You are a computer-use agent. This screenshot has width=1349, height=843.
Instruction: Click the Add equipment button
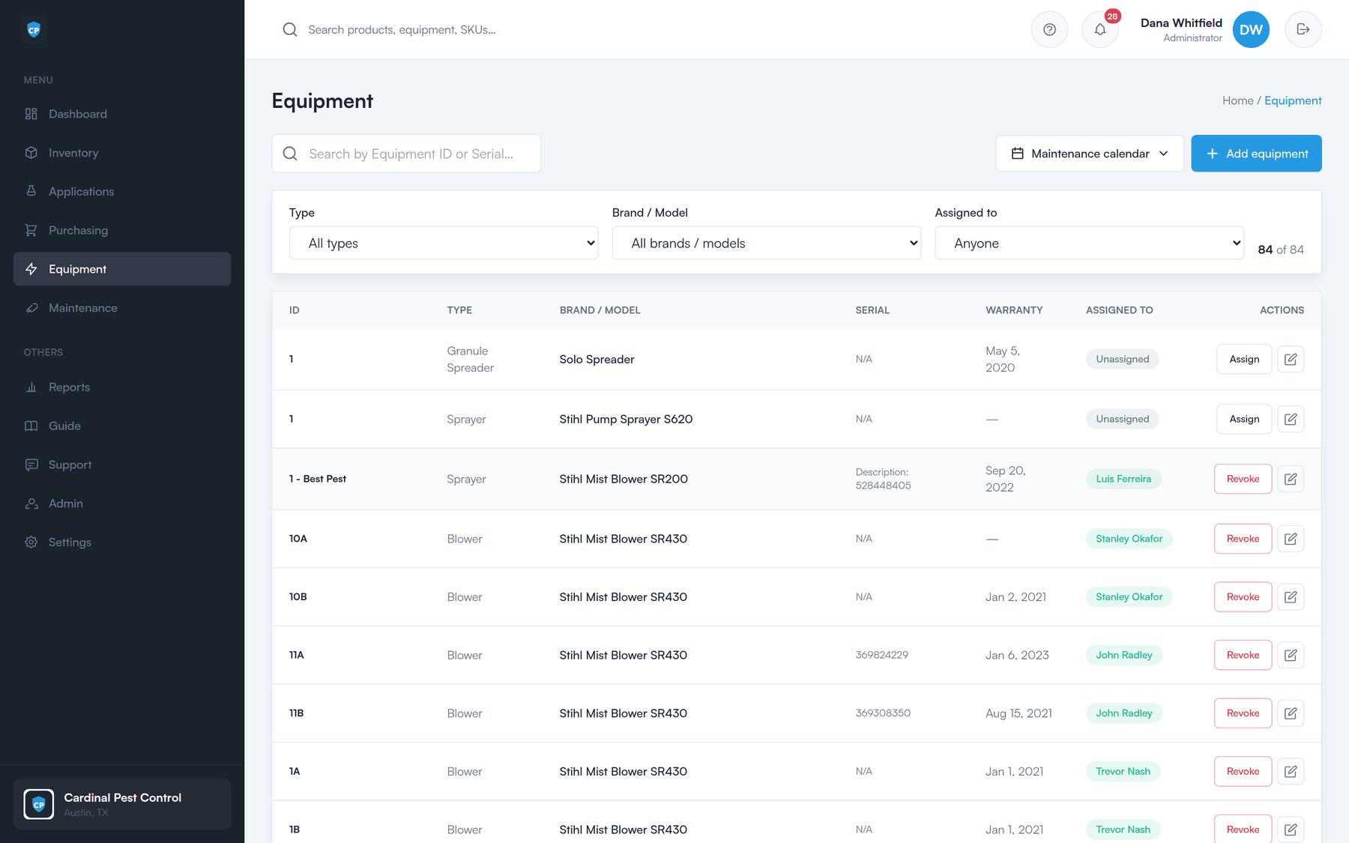pos(1256,154)
